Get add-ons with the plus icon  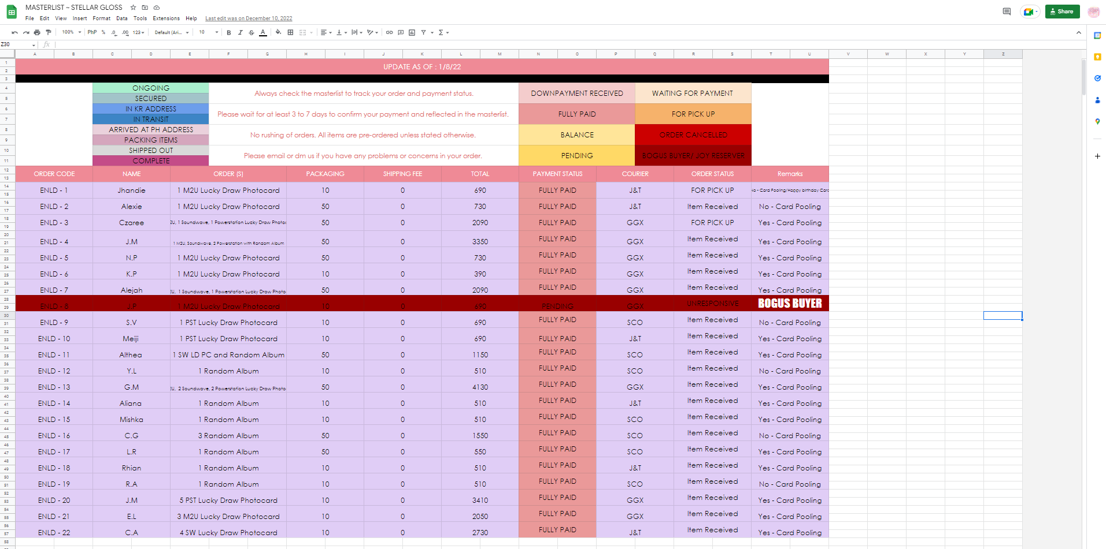pyautogui.click(x=1097, y=156)
